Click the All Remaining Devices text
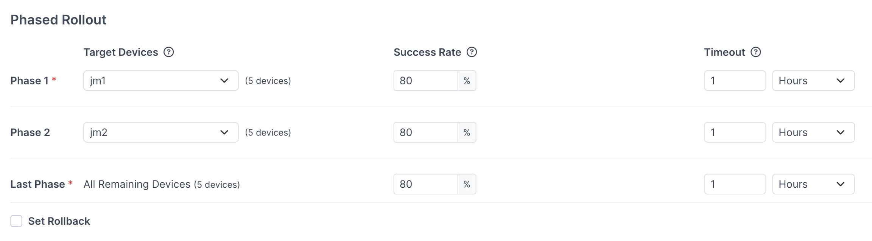 [x=137, y=184]
